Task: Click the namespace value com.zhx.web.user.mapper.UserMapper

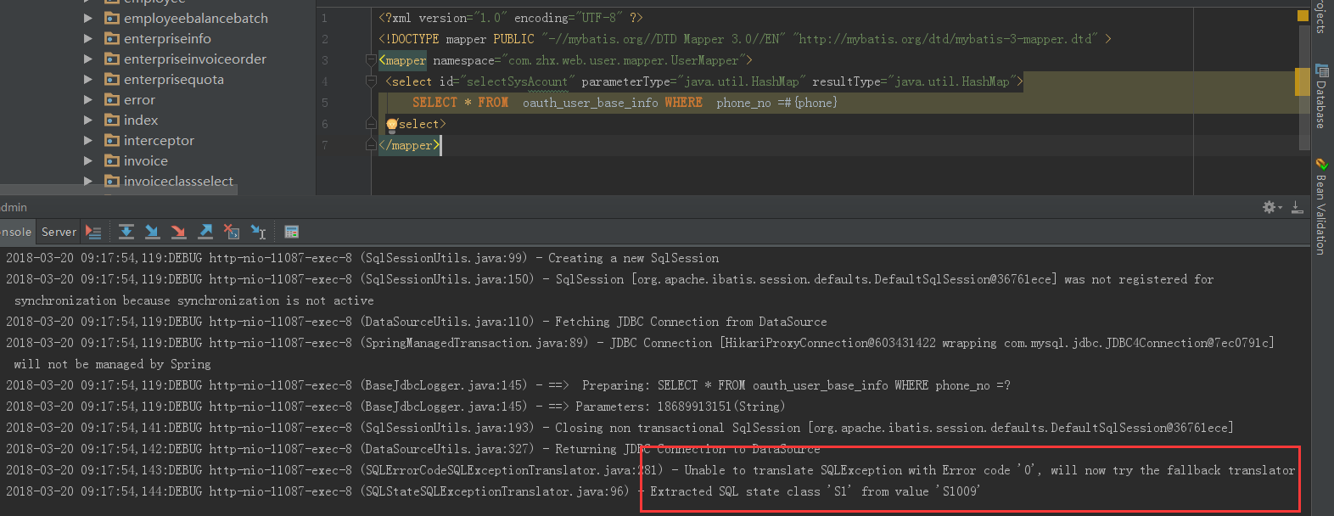Action: (x=624, y=60)
